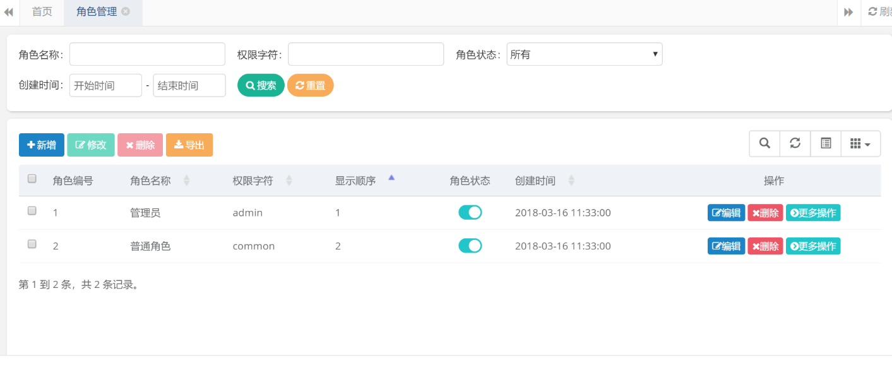
Task: Click the 新增 add button
Action: [x=41, y=145]
